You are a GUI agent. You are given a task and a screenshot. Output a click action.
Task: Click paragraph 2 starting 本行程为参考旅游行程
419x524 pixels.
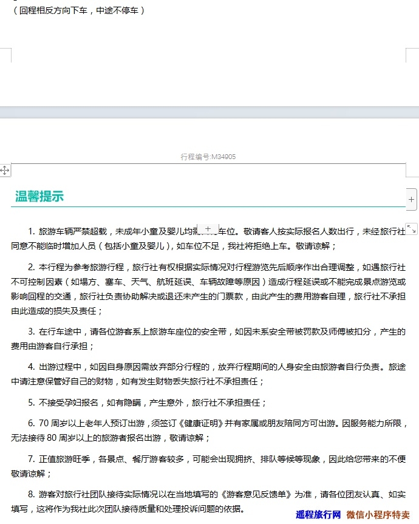point(217,267)
